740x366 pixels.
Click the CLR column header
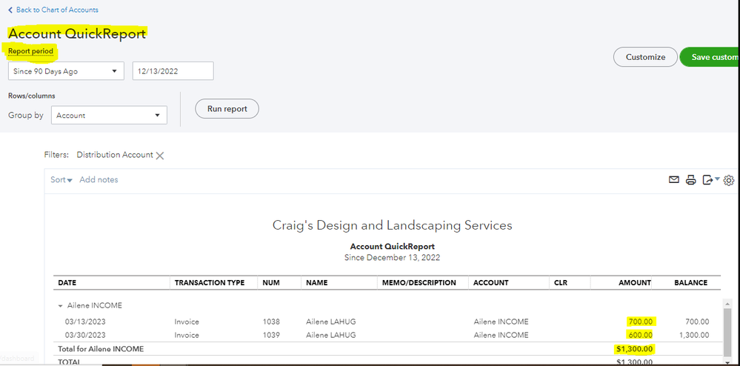561,283
